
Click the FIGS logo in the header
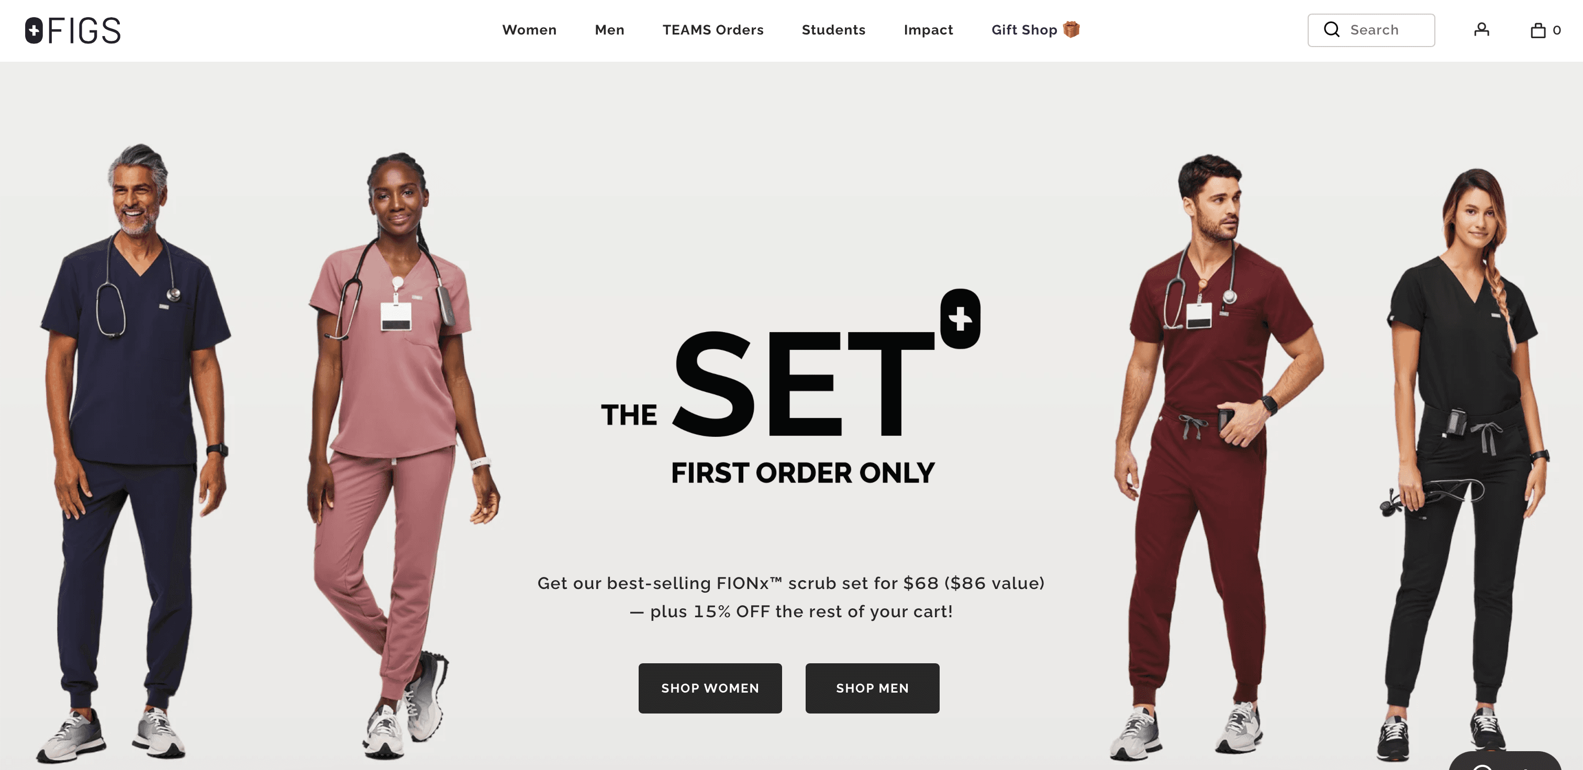tap(73, 30)
